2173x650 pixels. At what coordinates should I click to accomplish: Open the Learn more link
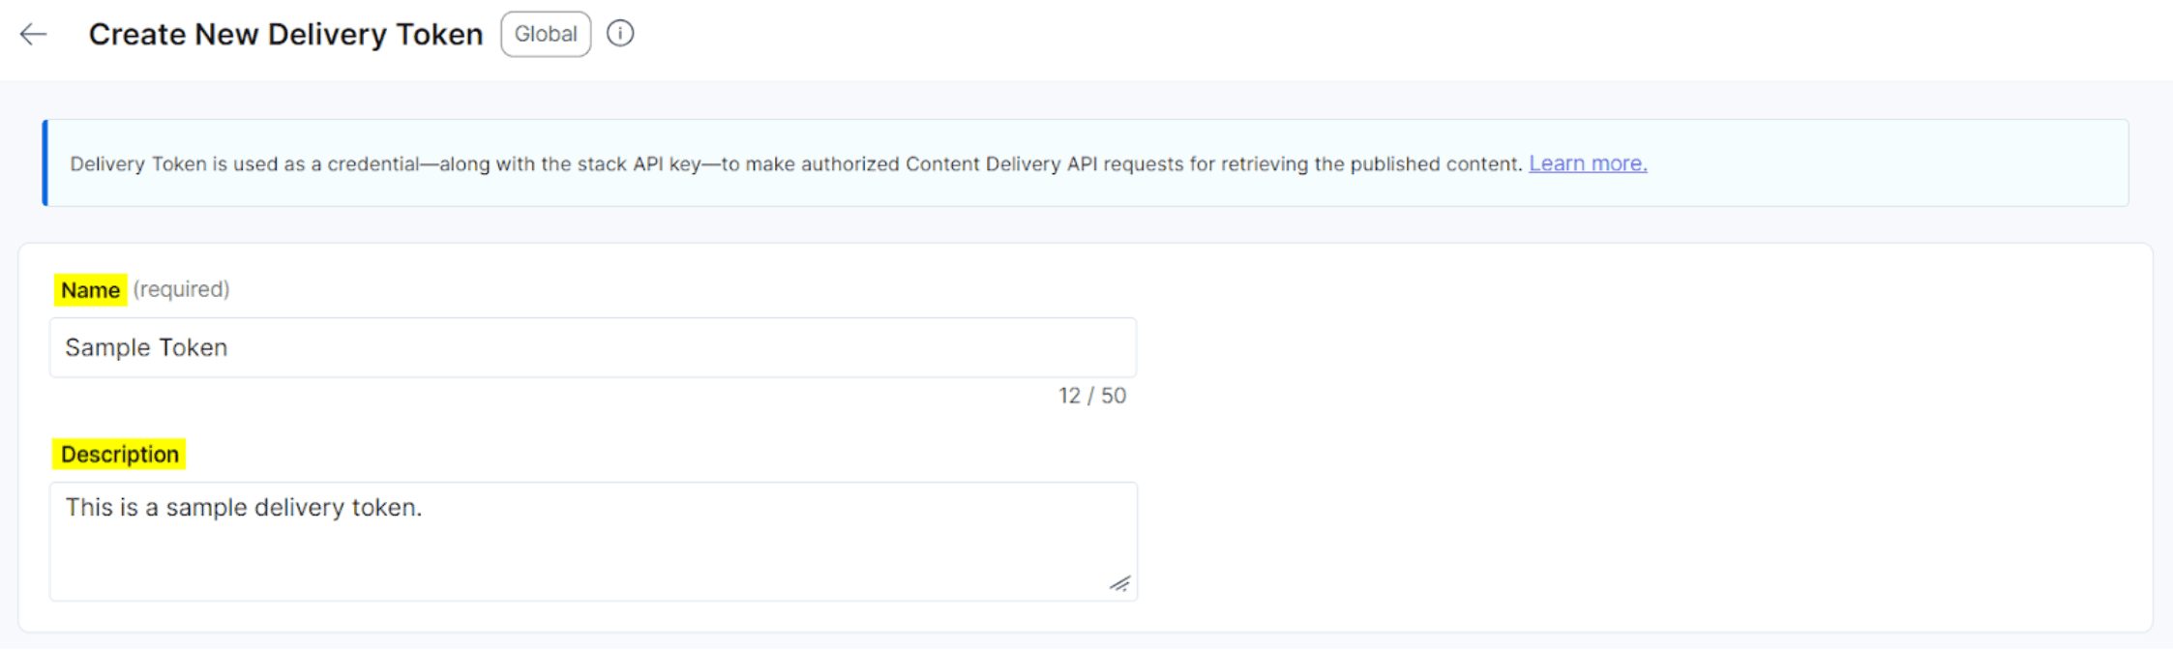[1588, 163]
